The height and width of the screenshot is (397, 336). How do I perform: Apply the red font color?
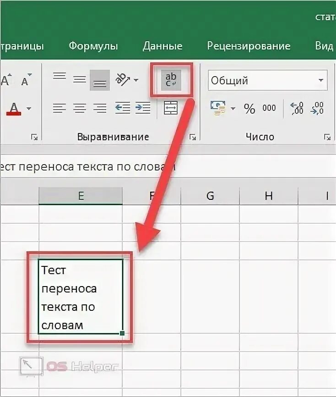[14, 109]
